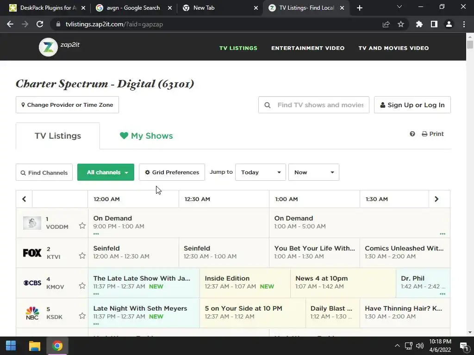Click the VODDM channel thumbnail
The height and width of the screenshot is (355, 474).
[x=32, y=223]
